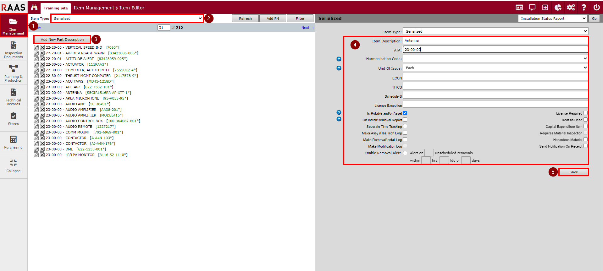603x271 pixels.
Task: Click help icon beside Harmonization Code
Action: pyautogui.click(x=339, y=59)
